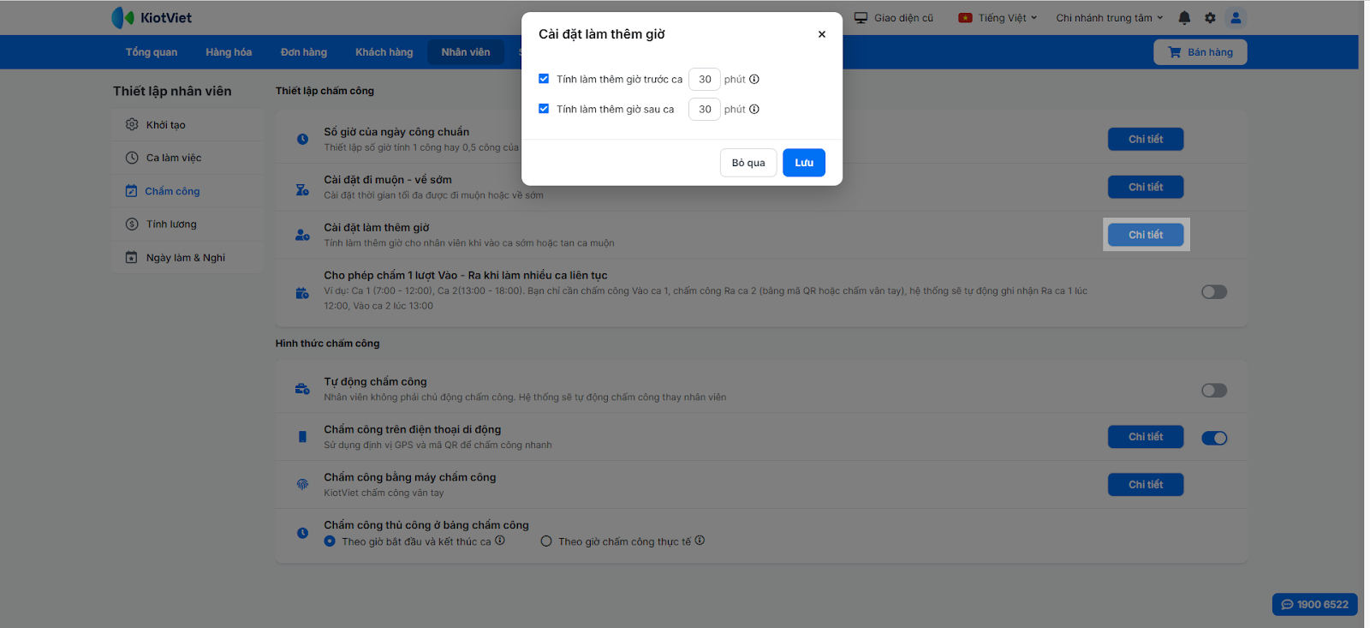Click 'Lưu' to save overtime settings
Viewport: 1370px width, 628px height.
(x=804, y=163)
